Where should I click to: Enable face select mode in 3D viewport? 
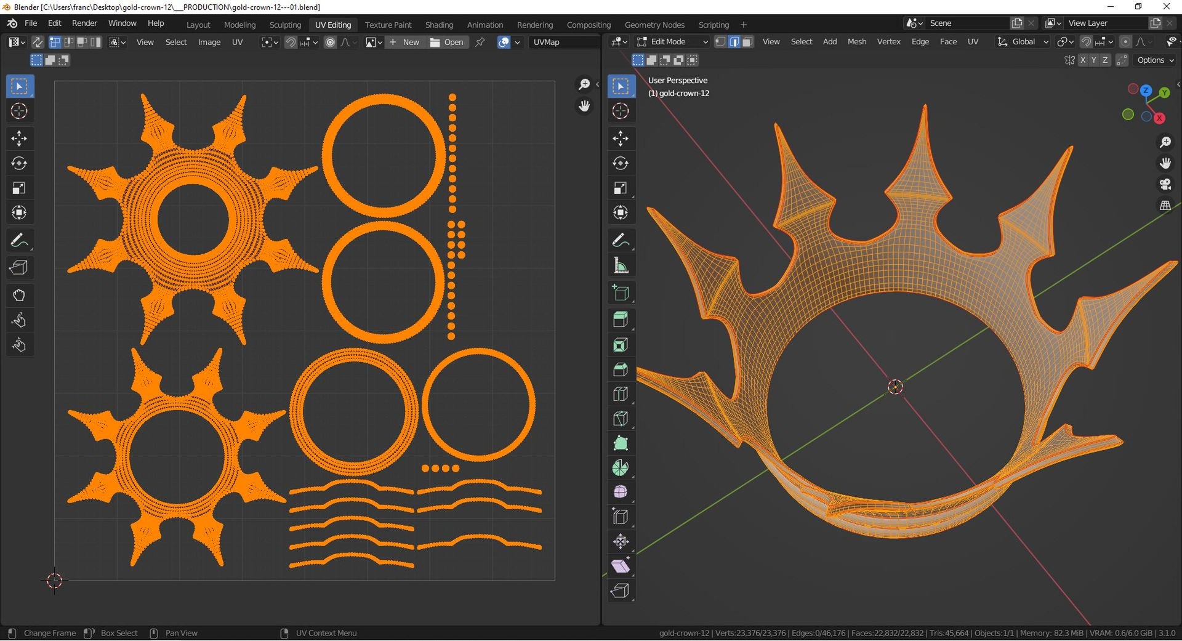tap(747, 41)
